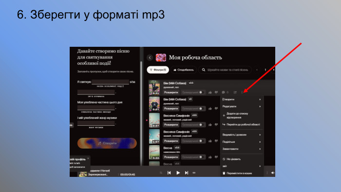Like the Бім (Мій Собака) v3 song
Screen dimensions: 341x192
[x=210, y=109]
